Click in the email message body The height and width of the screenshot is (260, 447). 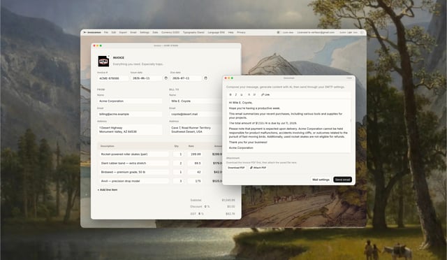point(288,126)
